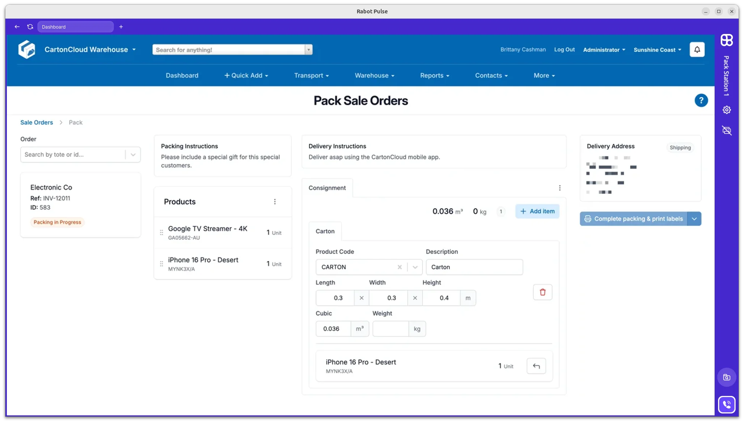The image size is (744, 423).
Task: Click the CartonCloud Warehouse logo
Action: coord(26,49)
